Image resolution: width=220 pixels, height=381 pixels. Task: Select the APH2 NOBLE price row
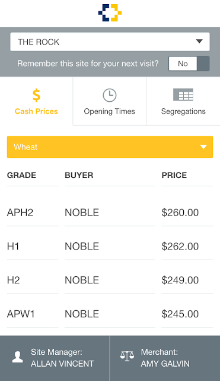pos(110,213)
